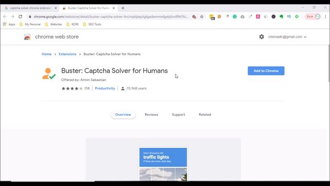Close the Buster Captcha Solver tab
This screenshot has width=330, height=186.
[x=113, y=8]
